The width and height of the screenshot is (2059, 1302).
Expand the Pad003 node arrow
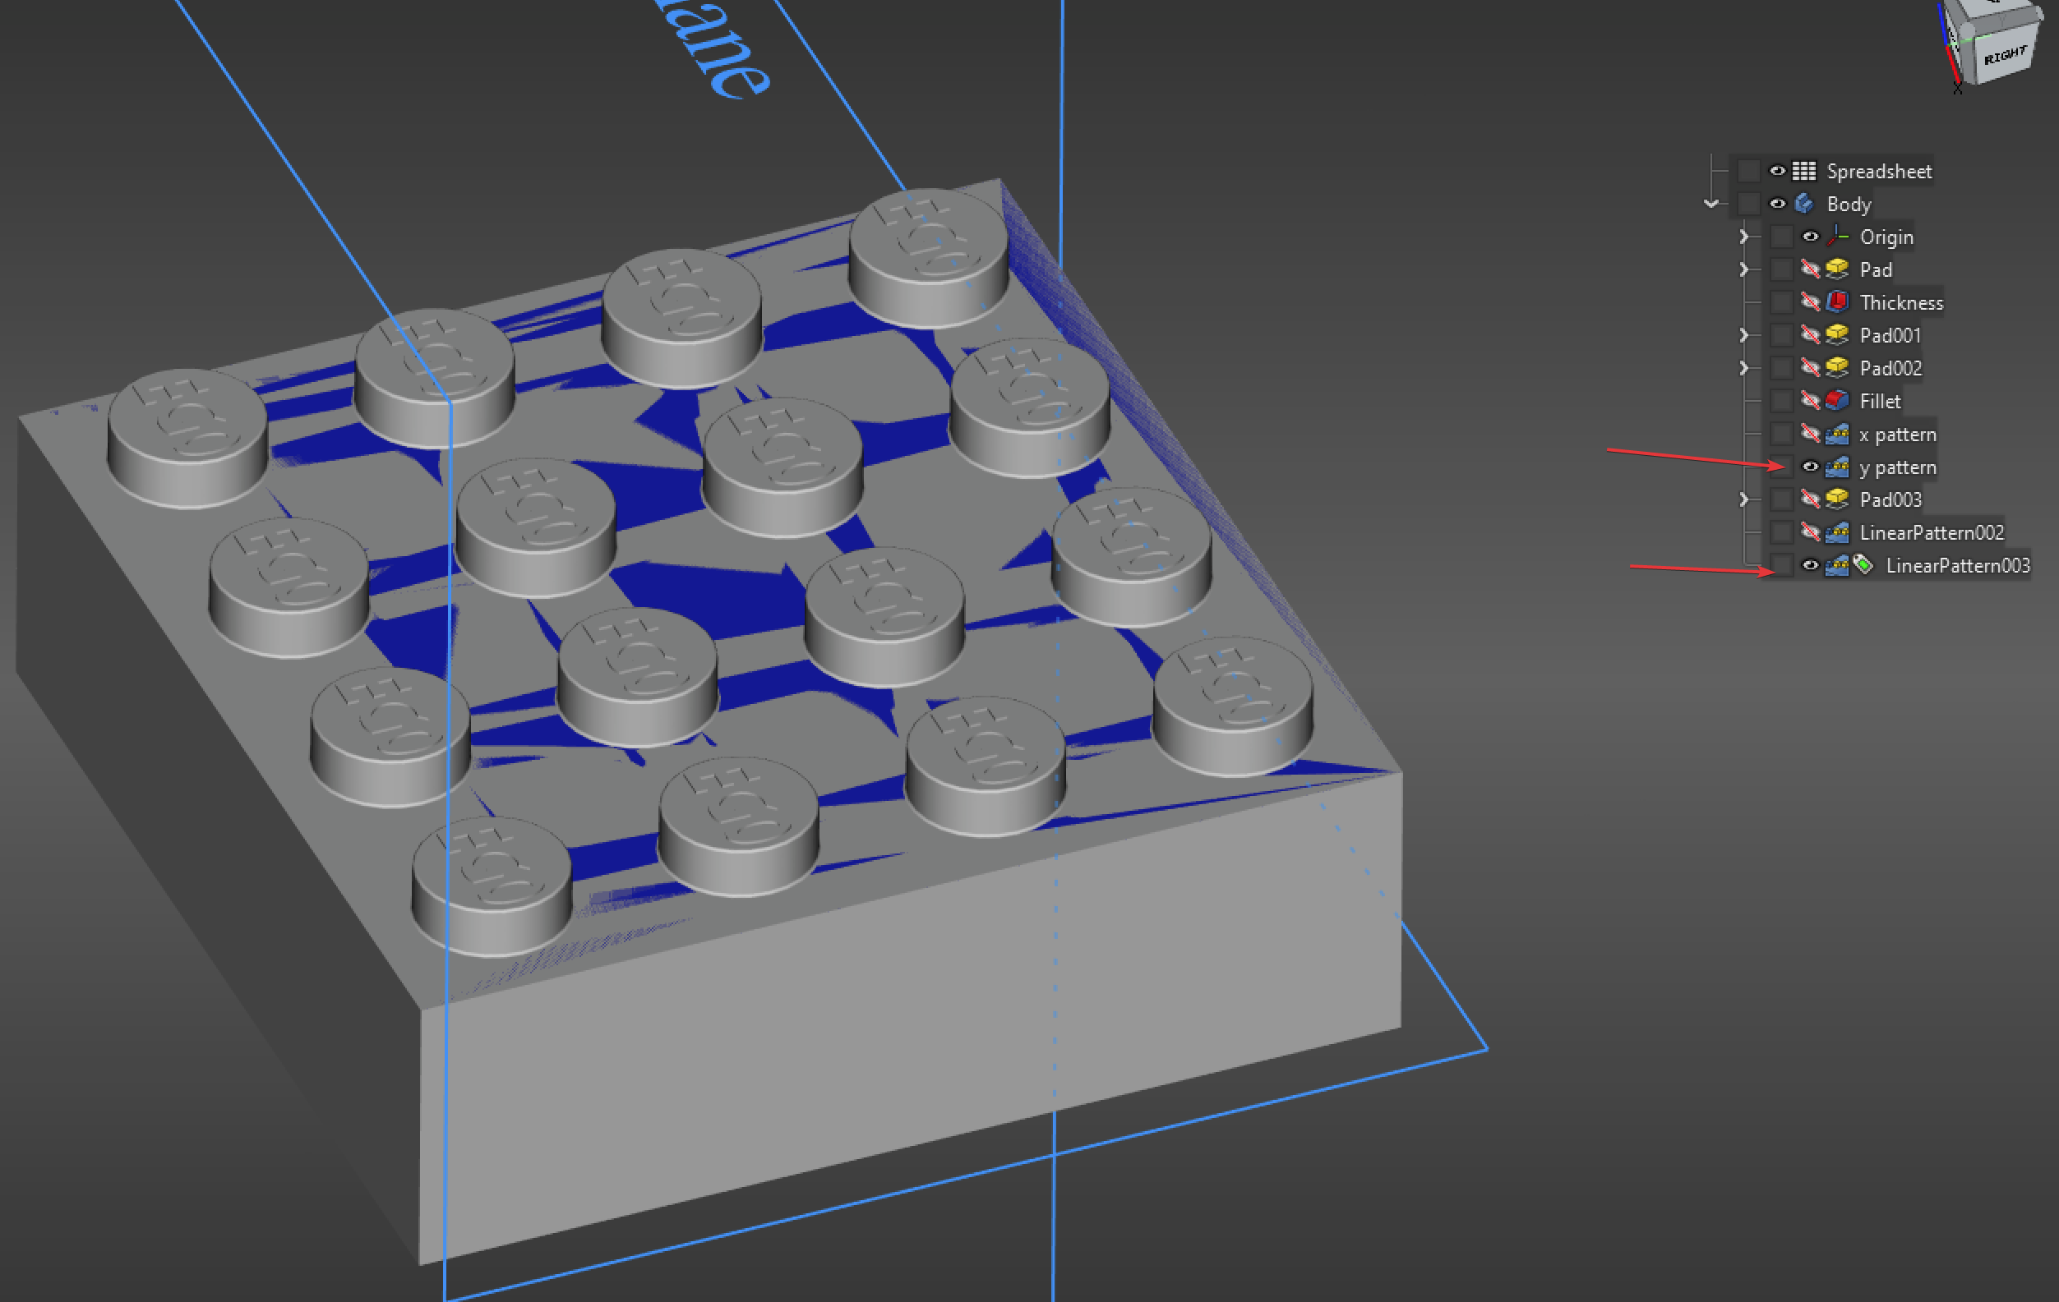coord(1743,499)
